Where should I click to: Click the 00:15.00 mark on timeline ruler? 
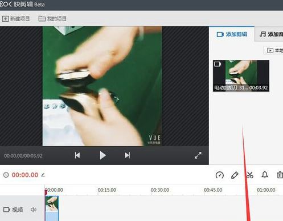tap(107, 190)
